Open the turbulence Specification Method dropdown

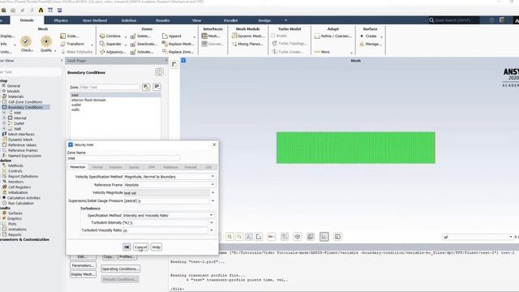coord(168,215)
